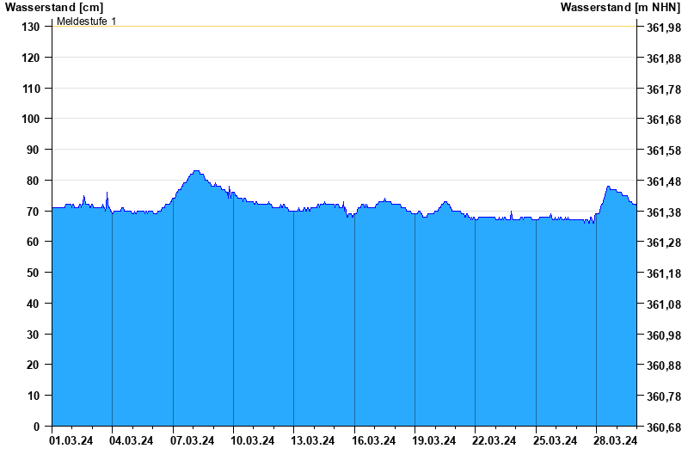
Task: Click the 01.03.24 date label
Action: (71, 441)
